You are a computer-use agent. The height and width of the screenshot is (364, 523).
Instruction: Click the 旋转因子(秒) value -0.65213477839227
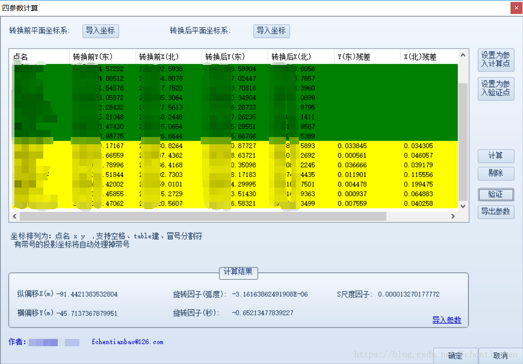click(263, 313)
